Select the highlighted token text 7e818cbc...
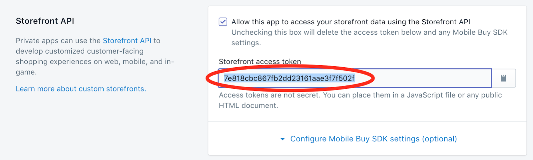 pos(289,78)
